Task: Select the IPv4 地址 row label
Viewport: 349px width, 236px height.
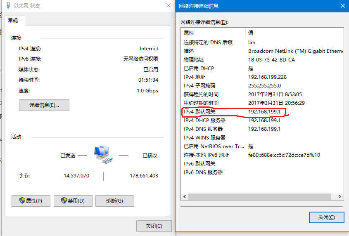Action: (195, 77)
